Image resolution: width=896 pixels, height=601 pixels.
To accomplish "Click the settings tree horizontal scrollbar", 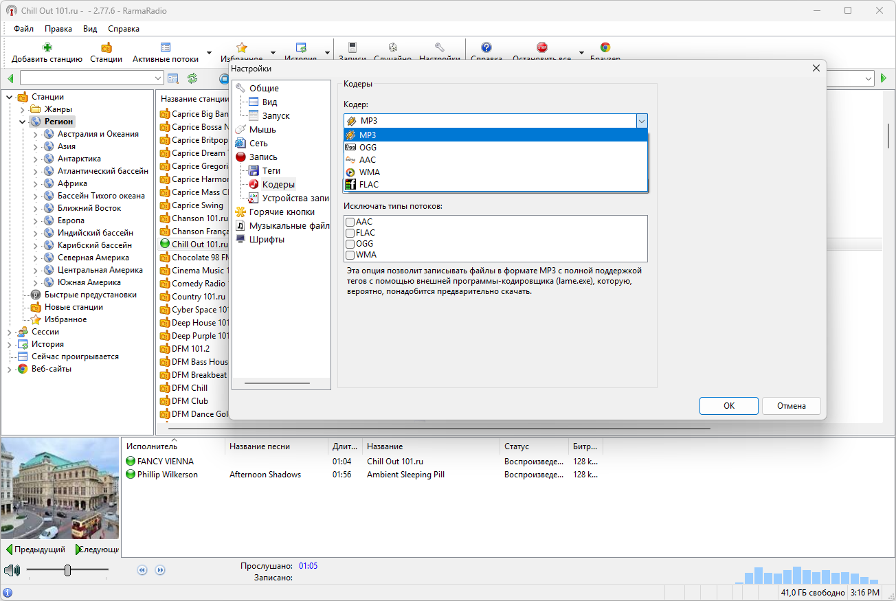I will [277, 383].
